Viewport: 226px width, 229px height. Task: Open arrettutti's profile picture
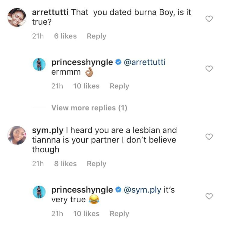click(17, 17)
